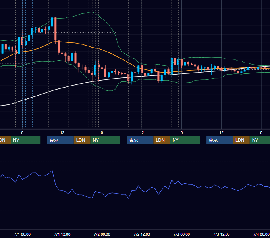Image resolution: width=270 pixels, height=238 pixels.
Task: Click the 7/2 00:00 date label
Action: [x=102, y=234]
